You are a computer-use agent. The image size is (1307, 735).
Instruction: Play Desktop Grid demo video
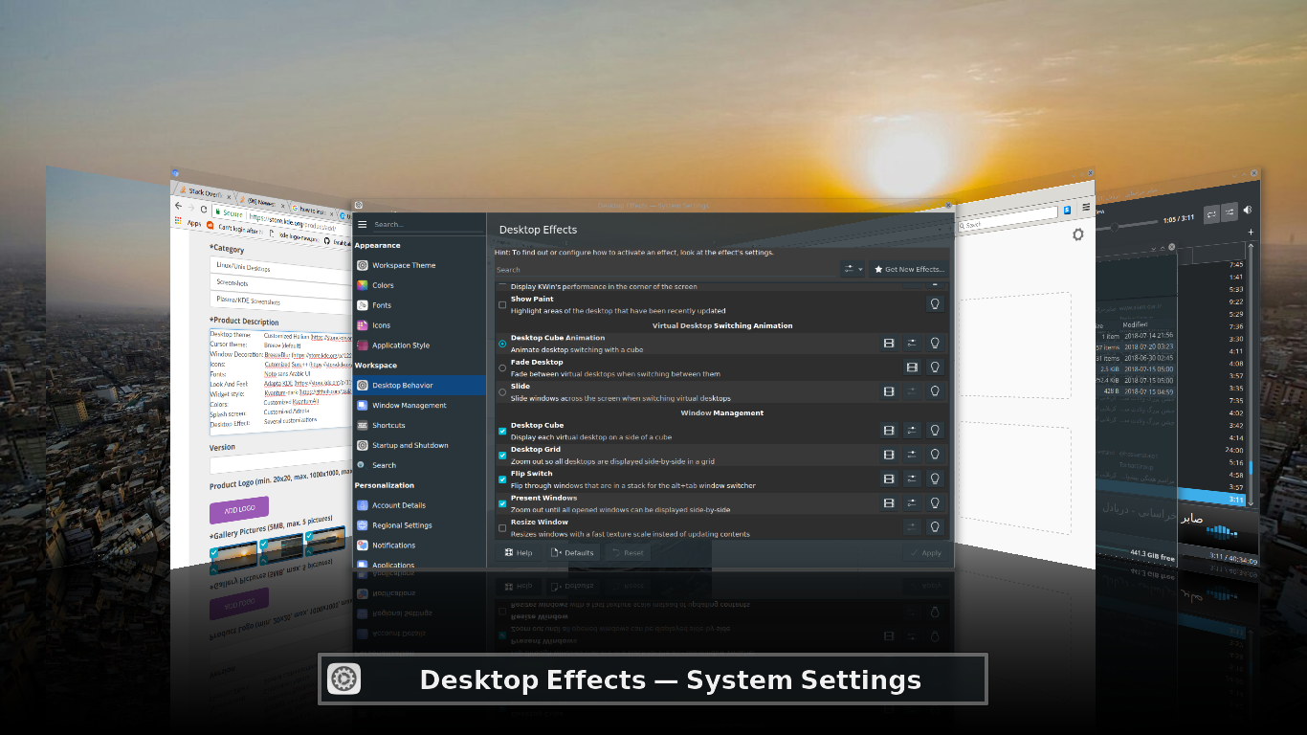[x=889, y=455]
